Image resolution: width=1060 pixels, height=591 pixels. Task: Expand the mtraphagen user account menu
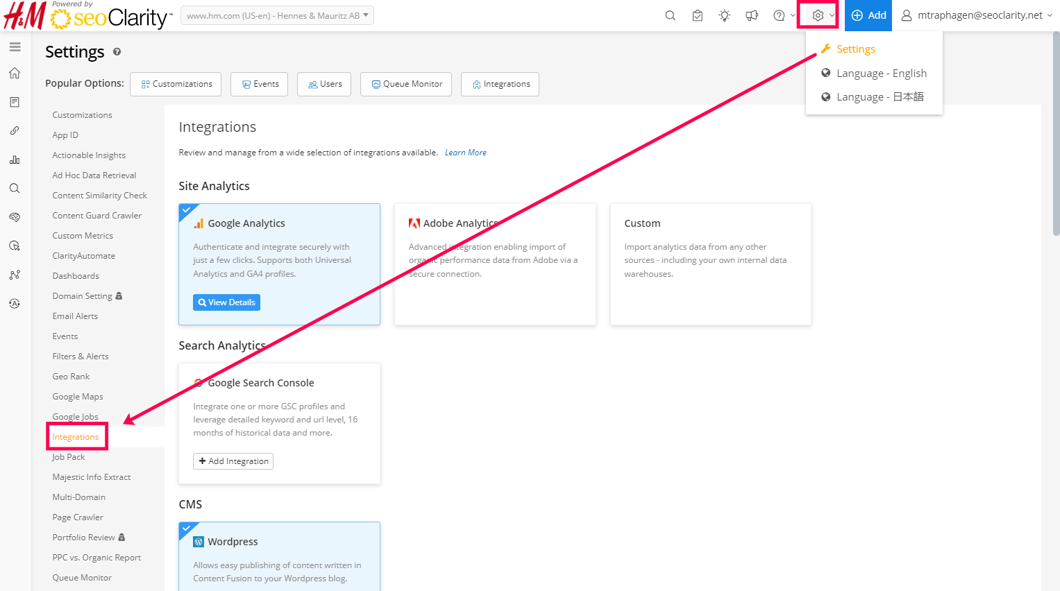coord(977,15)
